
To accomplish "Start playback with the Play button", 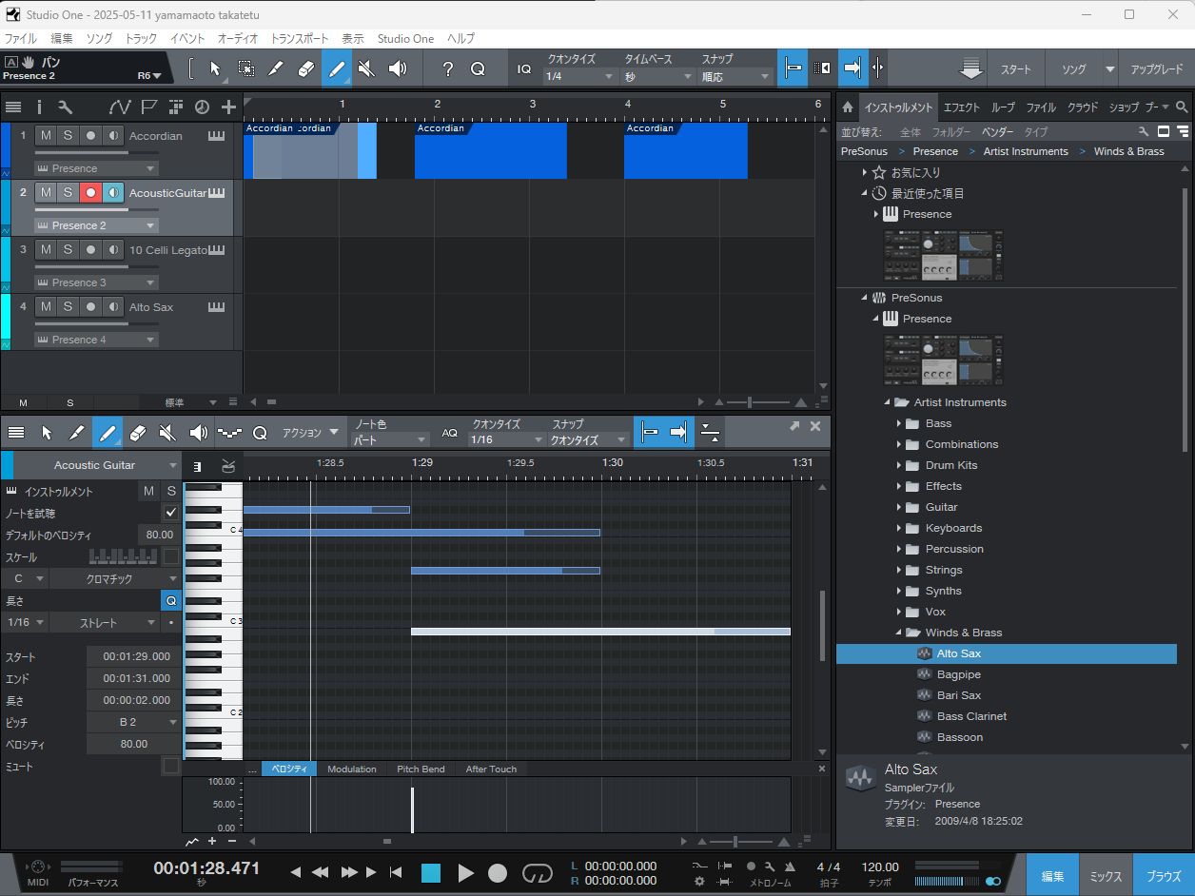I will pyautogui.click(x=465, y=872).
